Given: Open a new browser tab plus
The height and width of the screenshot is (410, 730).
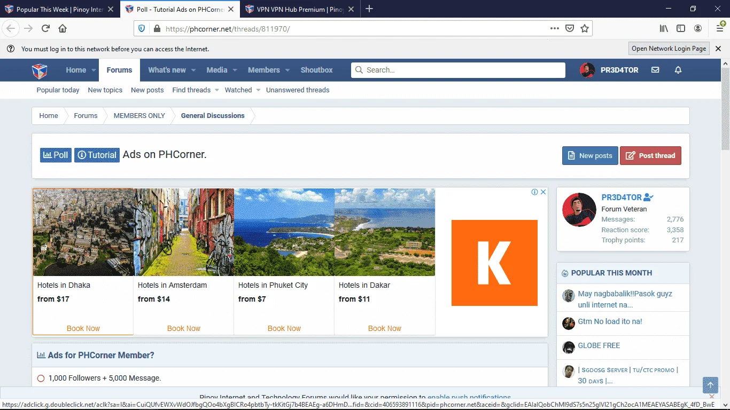Looking at the screenshot, I should coord(369,9).
